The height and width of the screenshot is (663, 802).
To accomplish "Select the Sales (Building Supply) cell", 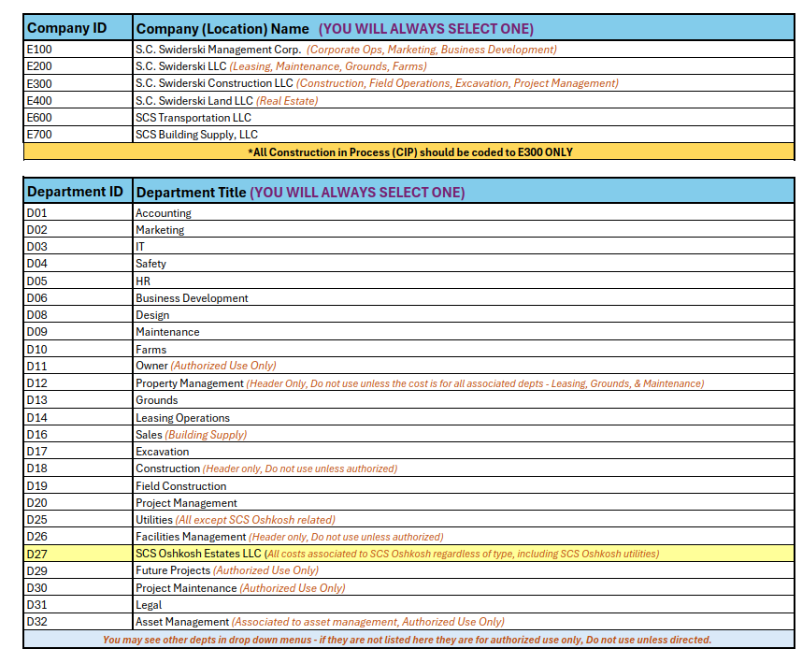I will (464, 434).
